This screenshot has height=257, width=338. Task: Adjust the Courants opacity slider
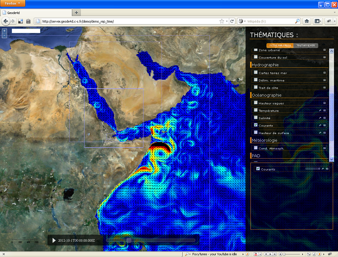pos(312,169)
